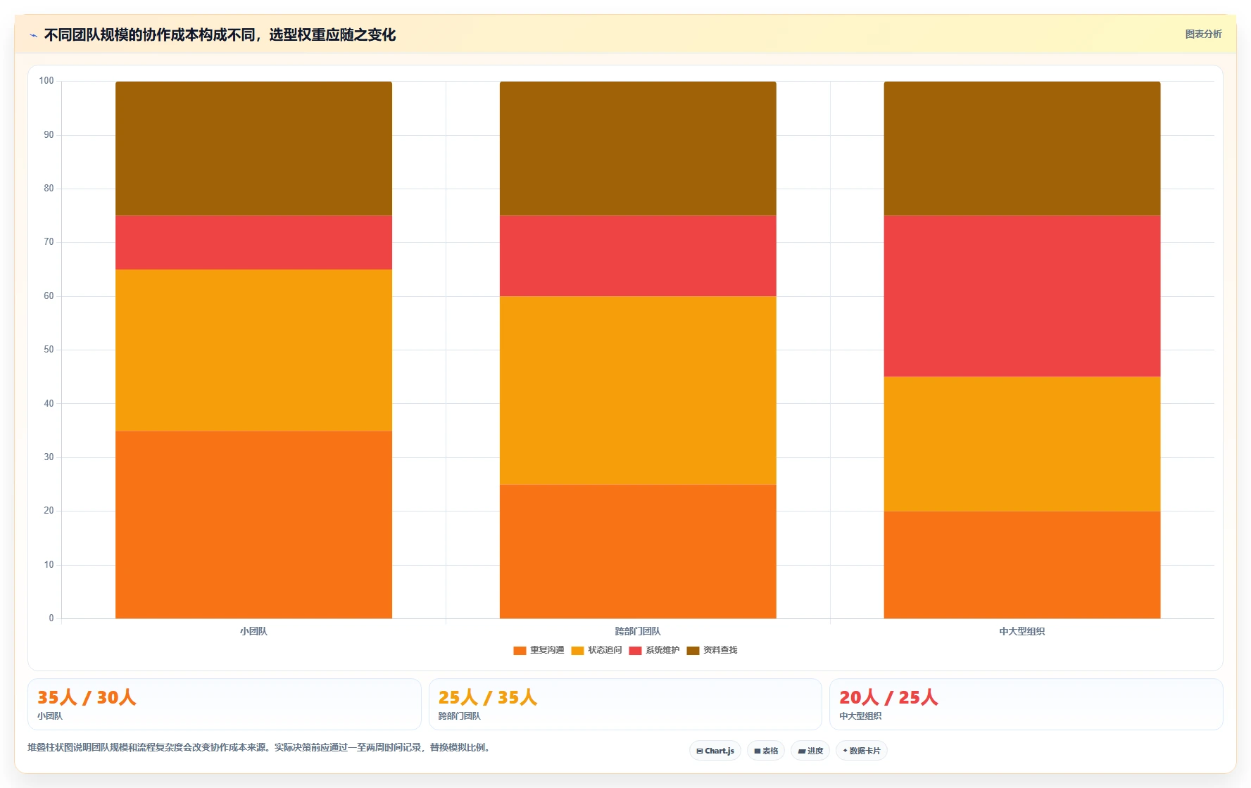Toggle the 重复沟通 legend swatch
Image resolution: width=1251 pixels, height=788 pixels.
point(520,651)
